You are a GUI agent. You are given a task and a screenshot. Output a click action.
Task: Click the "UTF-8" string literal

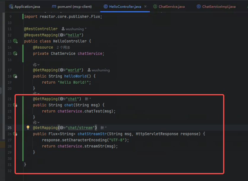pyautogui.click(x=117, y=140)
